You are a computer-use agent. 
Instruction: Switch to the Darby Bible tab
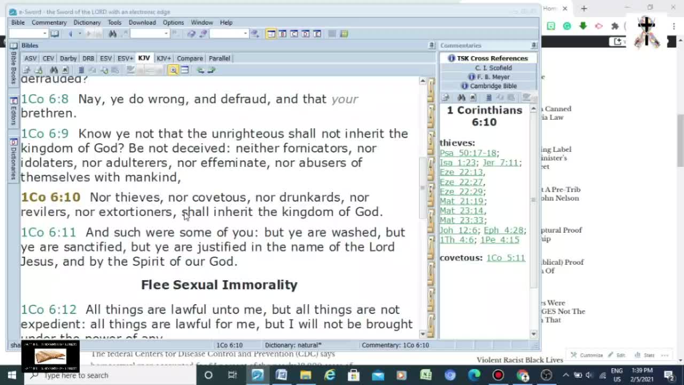[68, 58]
